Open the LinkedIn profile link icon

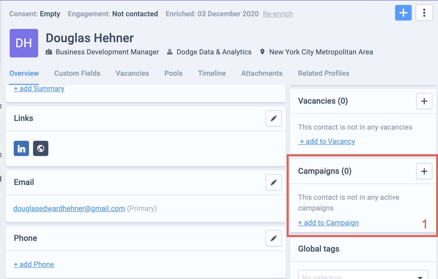click(x=21, y=148)
